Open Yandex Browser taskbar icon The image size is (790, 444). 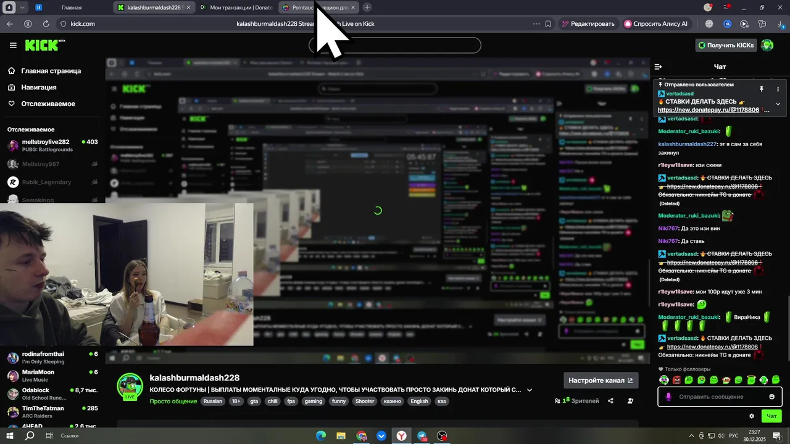(x=401, y=436)
